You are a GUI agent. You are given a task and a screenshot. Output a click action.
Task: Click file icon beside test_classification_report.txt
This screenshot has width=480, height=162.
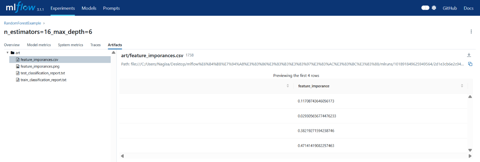click(18, 73)
